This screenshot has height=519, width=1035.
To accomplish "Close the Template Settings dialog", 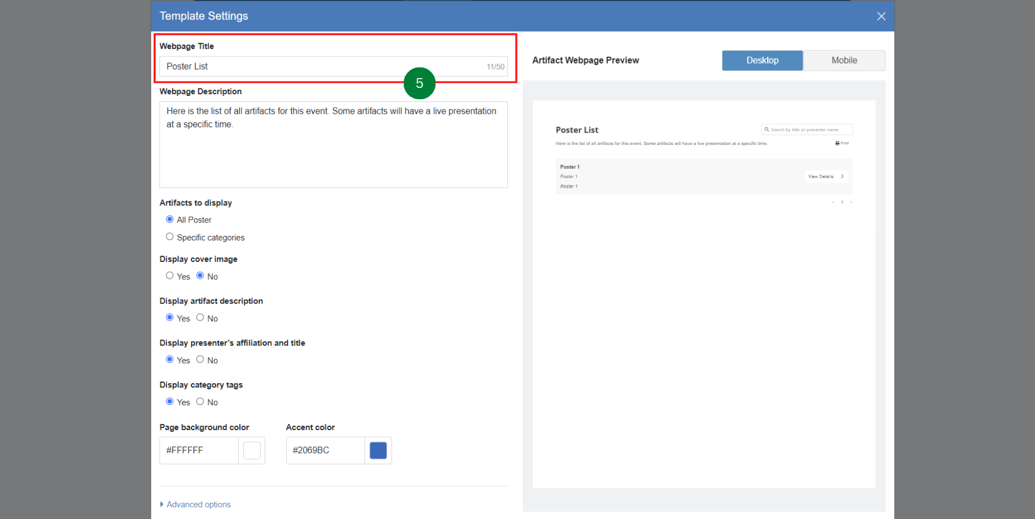I will coord(881,16).
